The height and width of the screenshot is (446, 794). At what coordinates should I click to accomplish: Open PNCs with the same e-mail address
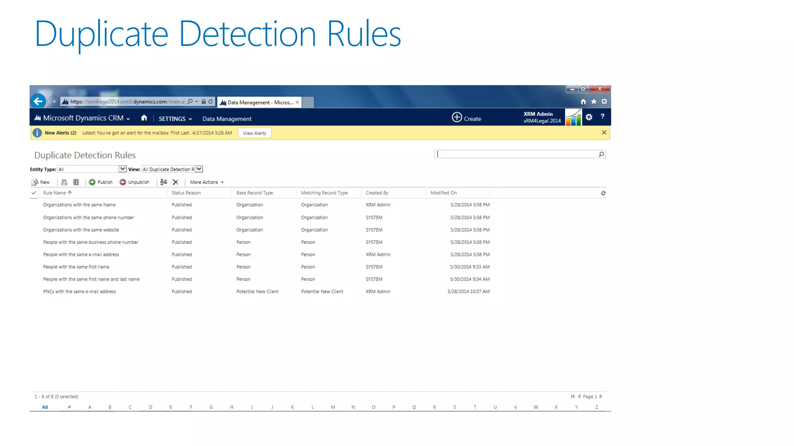pos(79,292)
